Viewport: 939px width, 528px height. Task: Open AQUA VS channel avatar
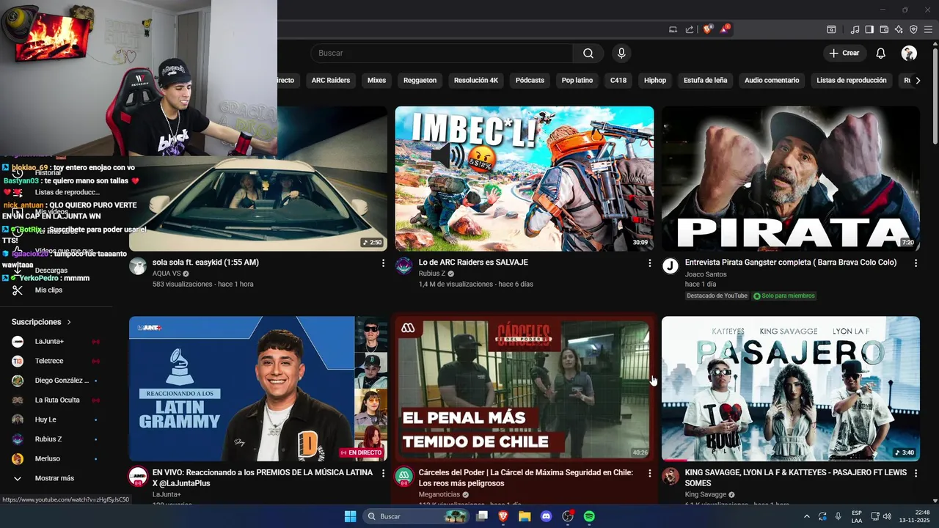click(137, 265)
